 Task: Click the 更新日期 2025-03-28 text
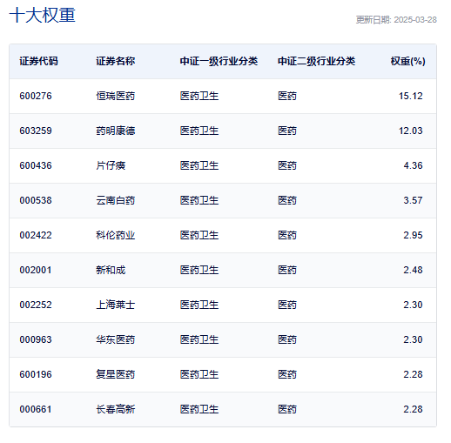[x=396, y=20]
